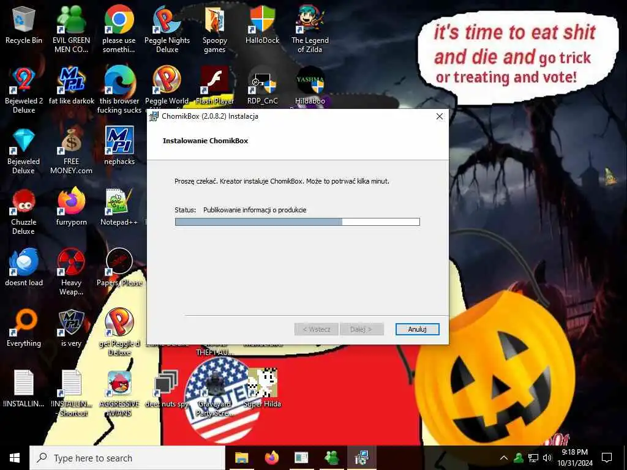
Task: Launch Super Hilda shortcut
Action: point(262,389)
